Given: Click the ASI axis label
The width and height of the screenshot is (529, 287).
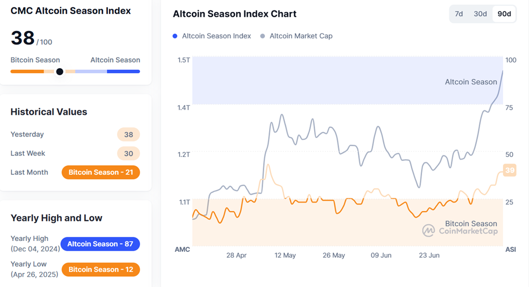Looking at the screenshot, I should [511, 250].
